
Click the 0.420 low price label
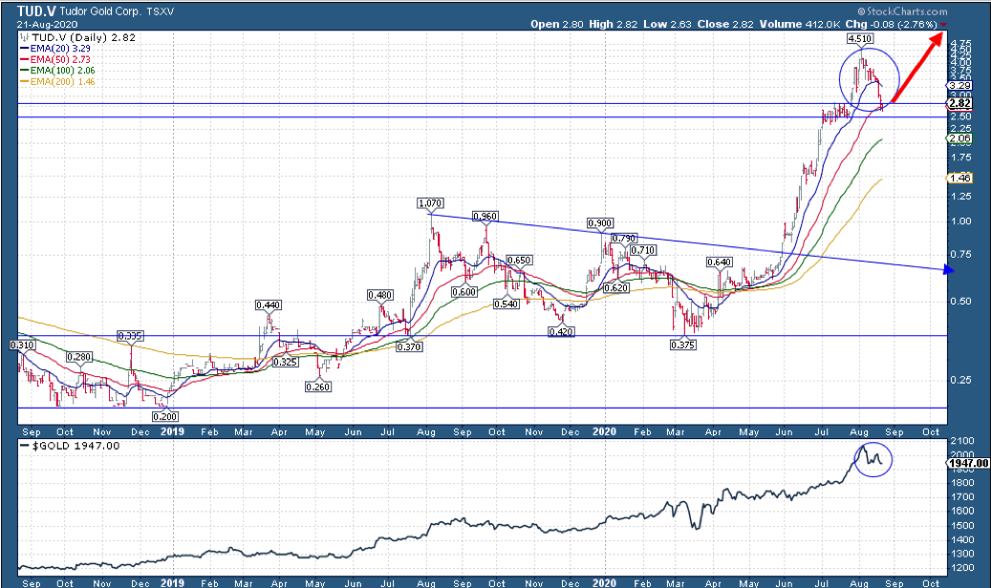click(x=561, y=331)
